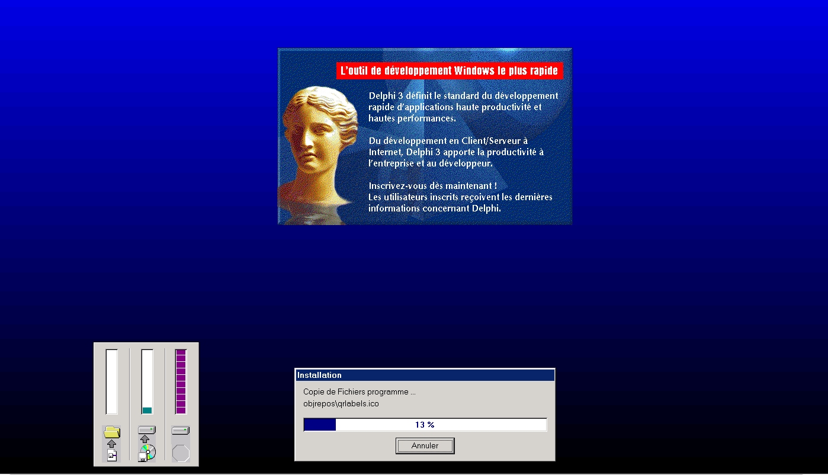The width and height of the screenshot is (828, 475).
Task: Click the gauge with the teal fill
Action: pyautogui.click(x=147, y=381)
